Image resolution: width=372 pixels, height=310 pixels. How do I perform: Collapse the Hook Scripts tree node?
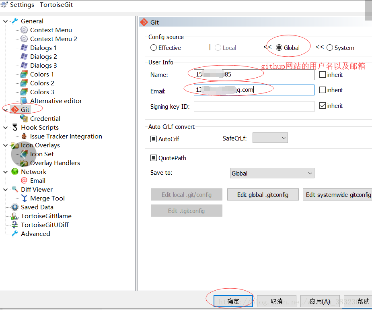tap(5, 128)
